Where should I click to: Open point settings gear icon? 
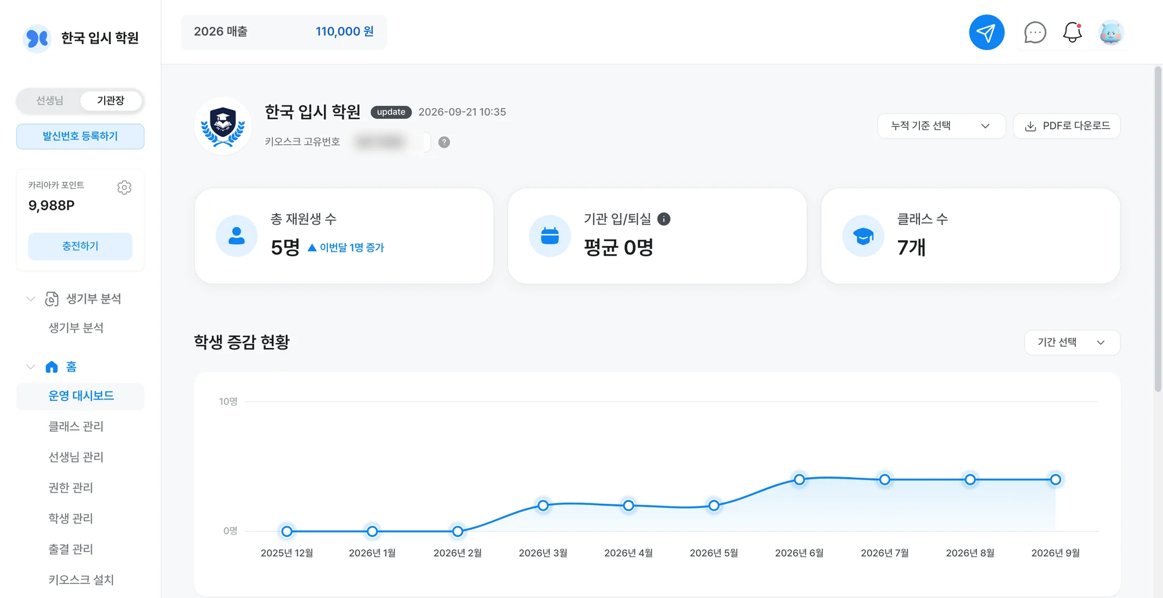coord(124,187)
